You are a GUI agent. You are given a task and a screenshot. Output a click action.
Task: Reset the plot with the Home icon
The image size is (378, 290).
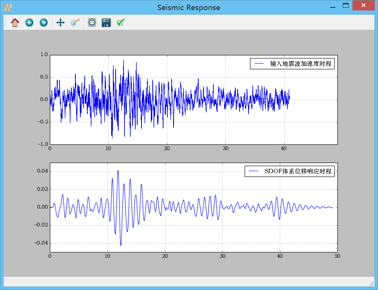tap(15, 23)
